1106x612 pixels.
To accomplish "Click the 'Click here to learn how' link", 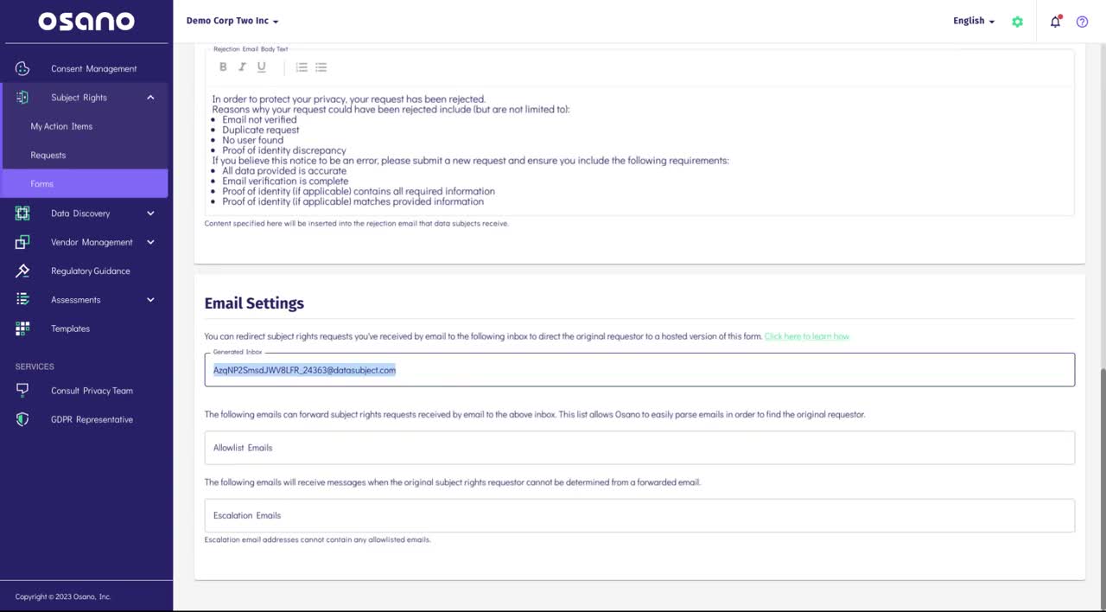I will point(807,336).
